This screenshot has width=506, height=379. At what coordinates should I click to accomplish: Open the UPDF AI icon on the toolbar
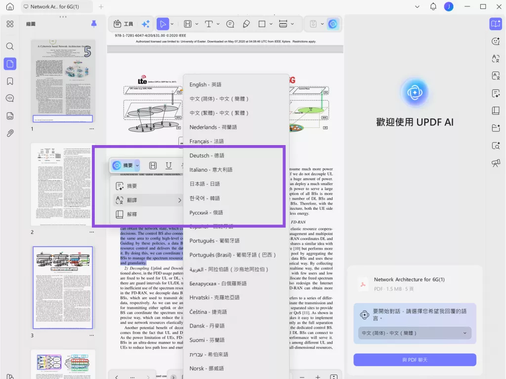pyautogui.click(x=333, y=24)
